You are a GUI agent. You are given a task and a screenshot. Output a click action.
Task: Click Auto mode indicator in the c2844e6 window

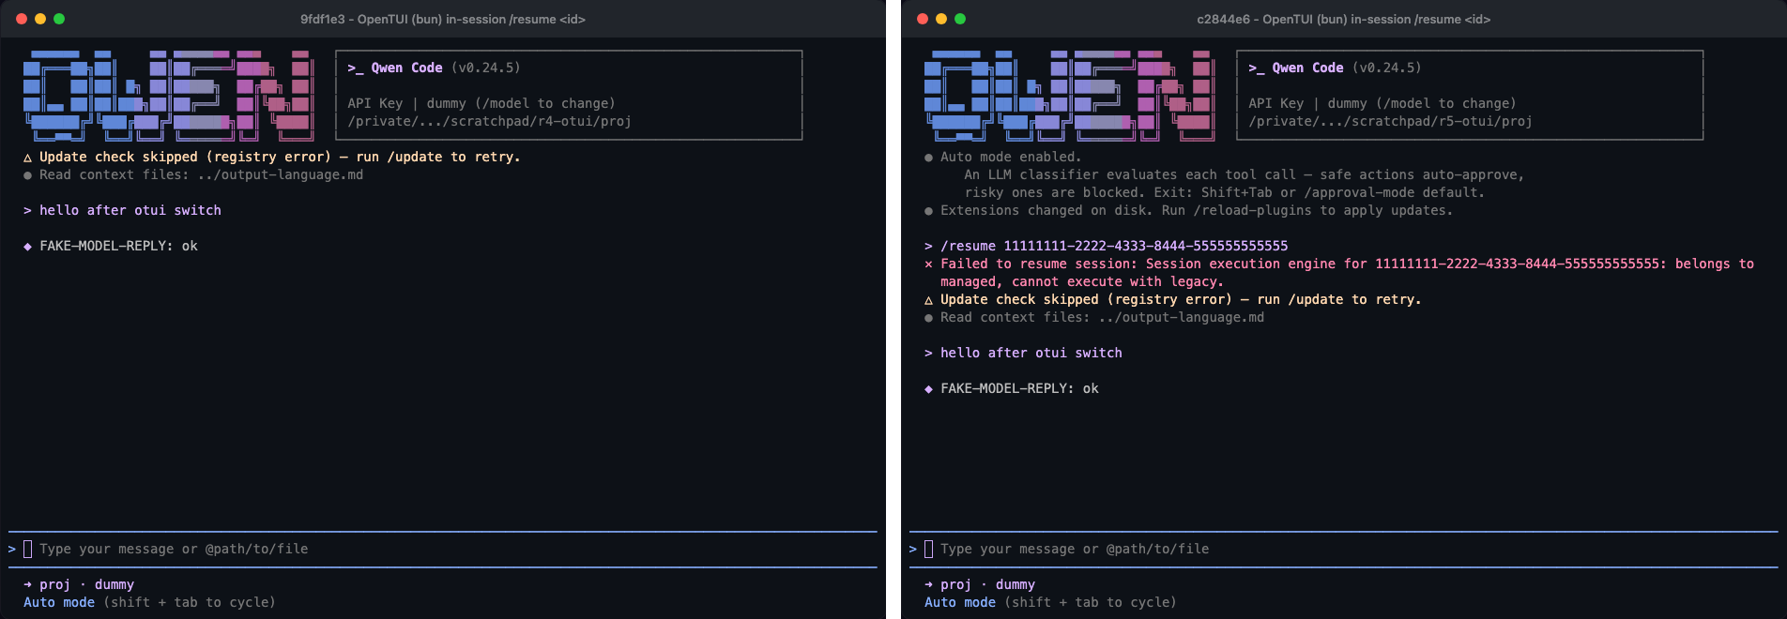pyautogui.click(x=960, y=602)
